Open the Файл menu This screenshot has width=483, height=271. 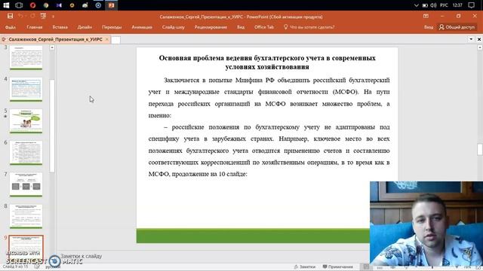coord(10,27)
